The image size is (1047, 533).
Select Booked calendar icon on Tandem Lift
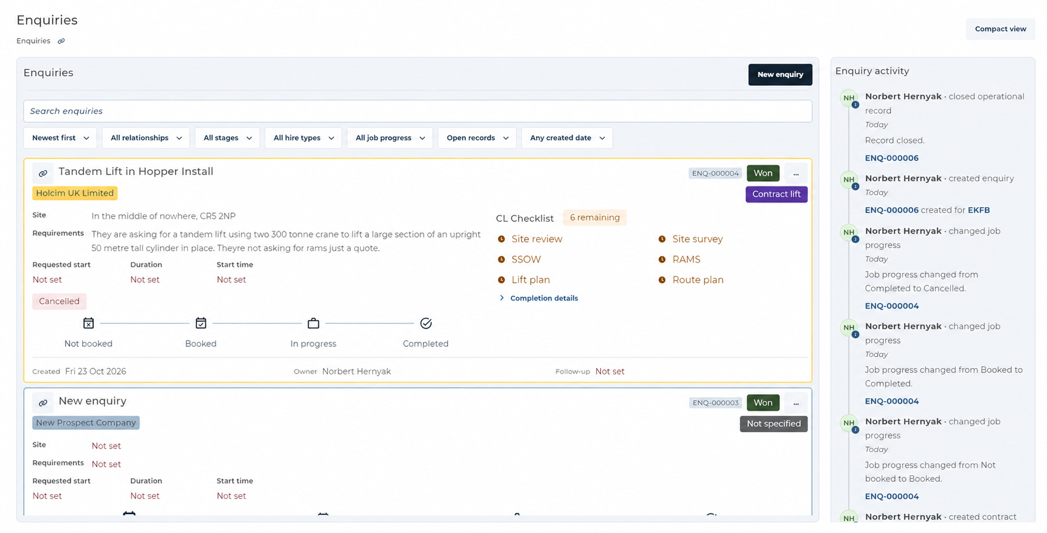pyautogui.click(x=201, y=323)
